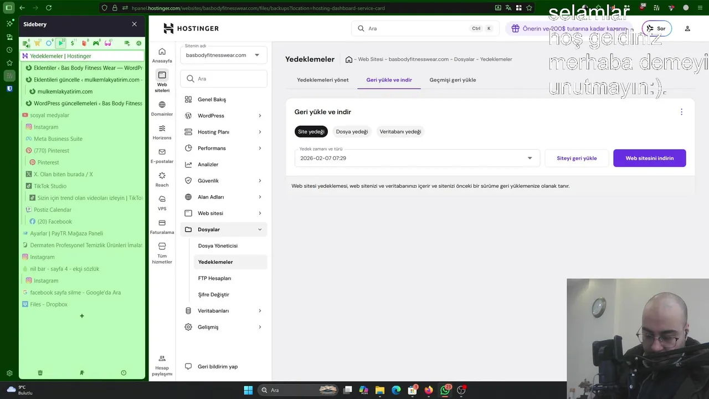The width and height of the screenshot is (709, 399).
Task: Switch to Sidebery red book panel
Action: tap(84, 43)
